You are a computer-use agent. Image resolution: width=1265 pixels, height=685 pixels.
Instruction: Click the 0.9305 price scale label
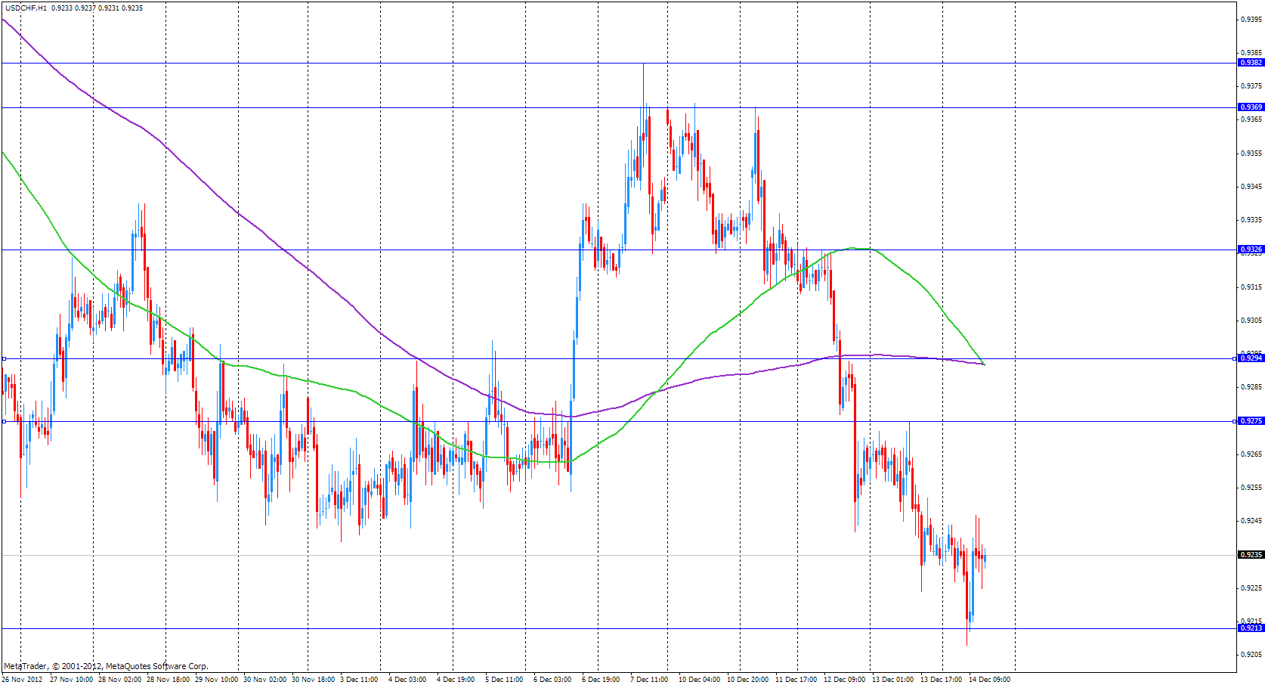pos(1251,321)
